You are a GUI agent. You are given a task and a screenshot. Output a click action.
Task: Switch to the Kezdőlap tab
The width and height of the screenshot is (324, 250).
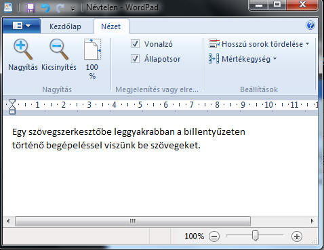tap(65, 26)
